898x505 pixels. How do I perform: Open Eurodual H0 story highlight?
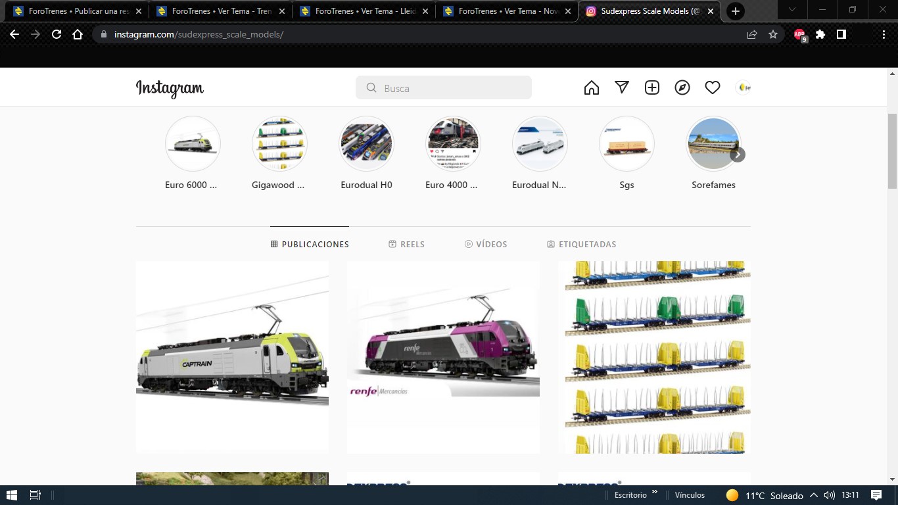click(x=366, y=144)
